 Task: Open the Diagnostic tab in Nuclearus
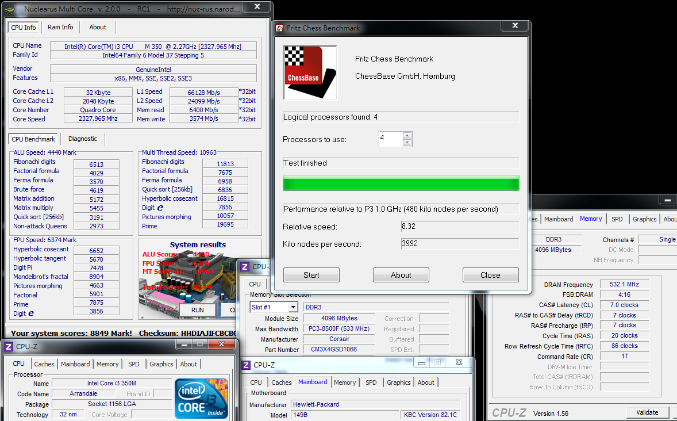point(82,139)
